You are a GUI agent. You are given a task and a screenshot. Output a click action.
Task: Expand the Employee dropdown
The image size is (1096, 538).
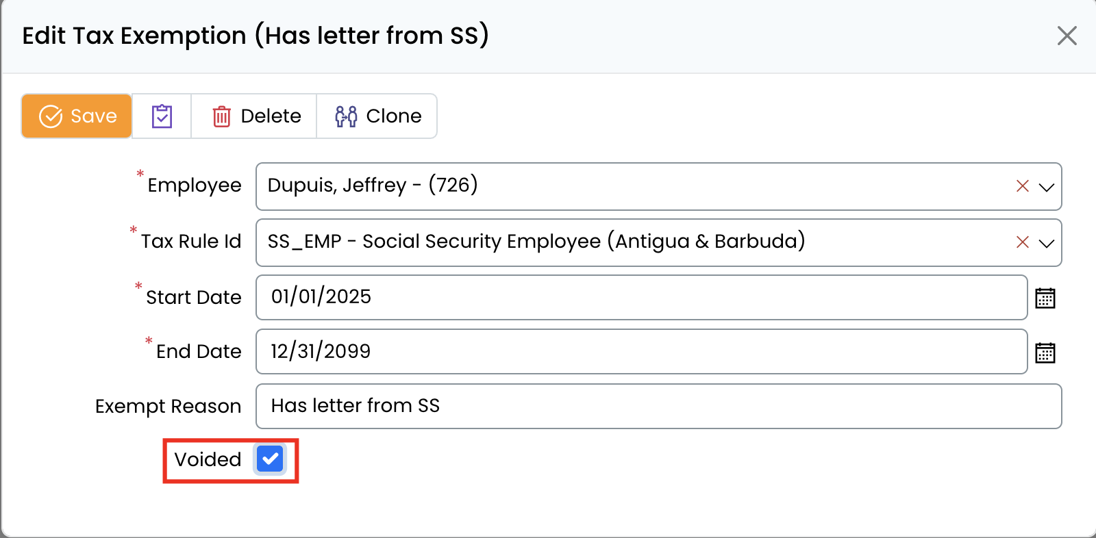point(1046,187)
